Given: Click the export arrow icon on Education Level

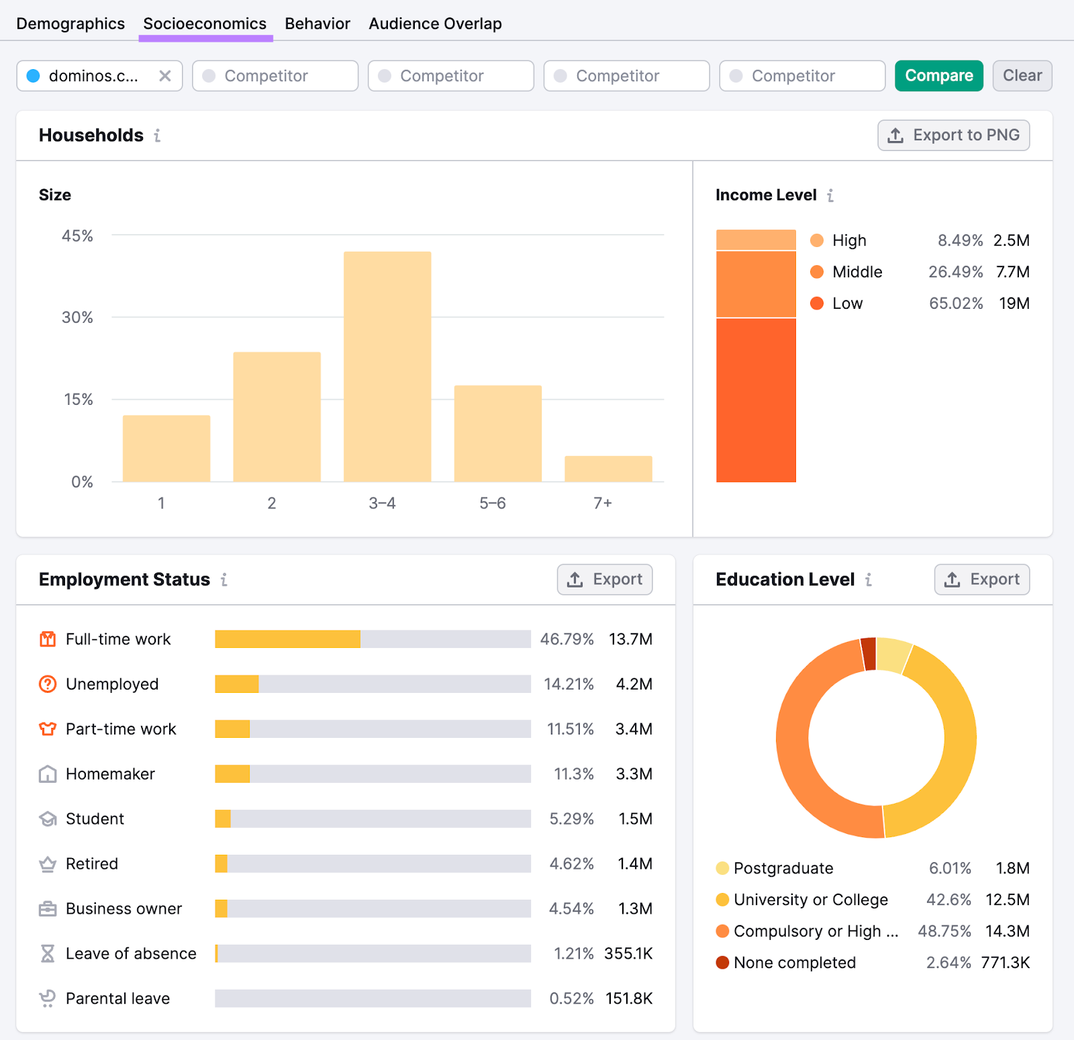Looking at the screenshot, I should coord(953,579).
